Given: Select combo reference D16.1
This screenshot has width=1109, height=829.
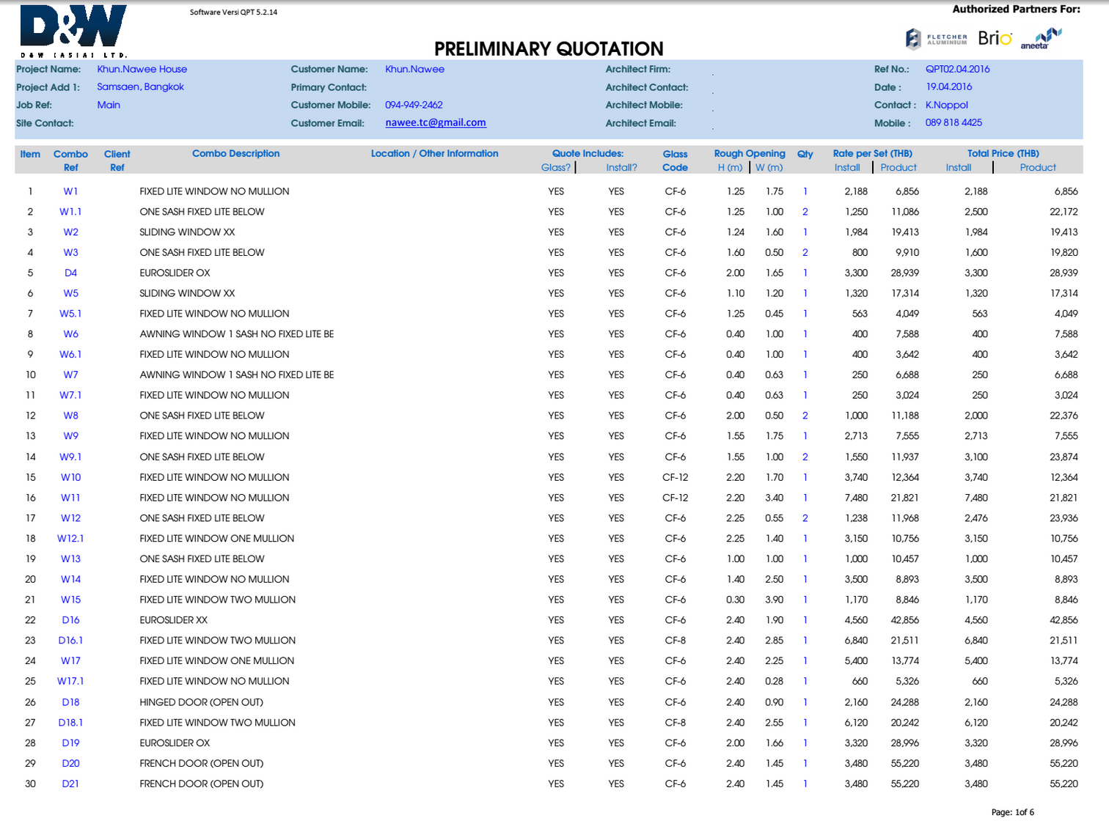Looking at the screenshot, I should tap(70, 641).
